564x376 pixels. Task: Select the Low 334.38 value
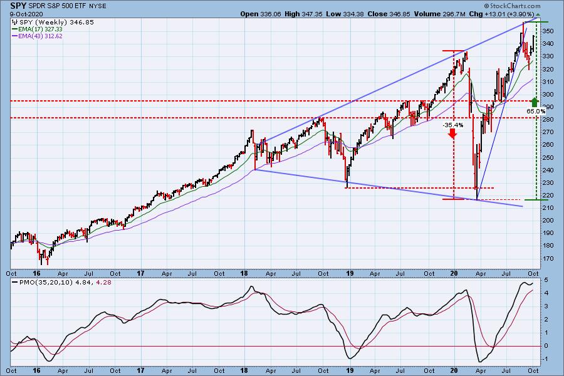point(345,14)
